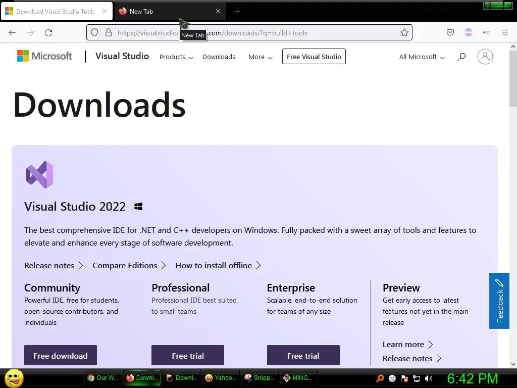Open the Save to Pocket icon
This screenshot has height=388, width=517.
pos(450,32)
